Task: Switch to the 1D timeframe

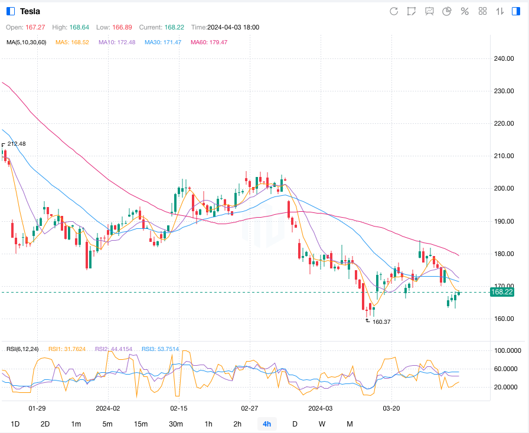Action: pos(15,424)
